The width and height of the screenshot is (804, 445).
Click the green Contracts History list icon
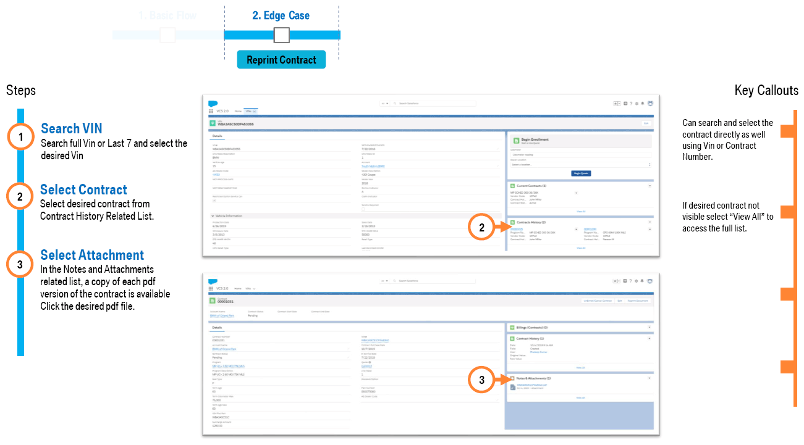[x=512, y=222]
